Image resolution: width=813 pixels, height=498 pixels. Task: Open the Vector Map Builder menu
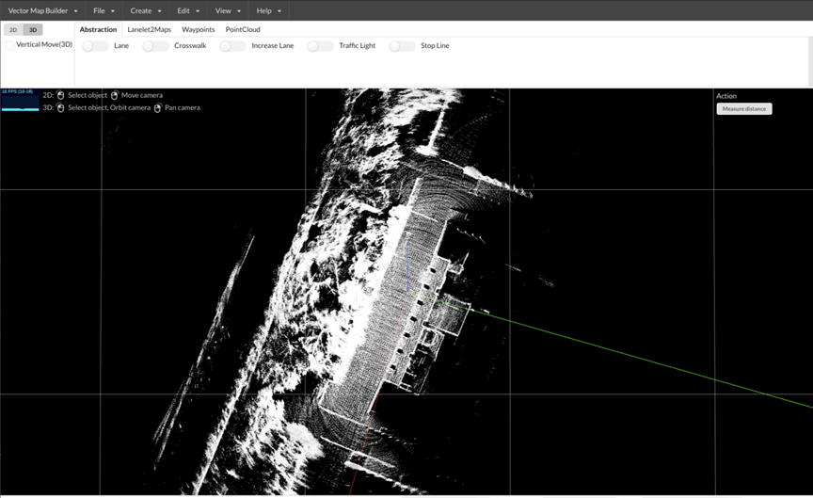42,10
